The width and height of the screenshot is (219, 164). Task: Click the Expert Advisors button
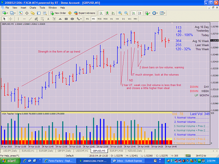coord(84,13)
